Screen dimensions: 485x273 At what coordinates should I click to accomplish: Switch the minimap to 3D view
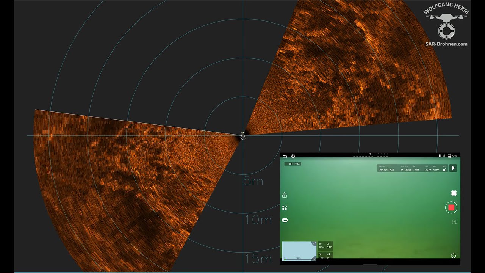[314, 259]
